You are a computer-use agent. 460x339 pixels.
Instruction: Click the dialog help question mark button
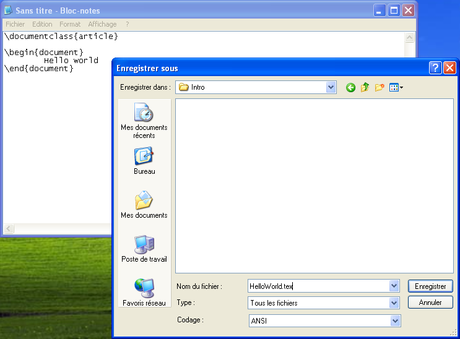pyautogui.click(x=435, y=68)
